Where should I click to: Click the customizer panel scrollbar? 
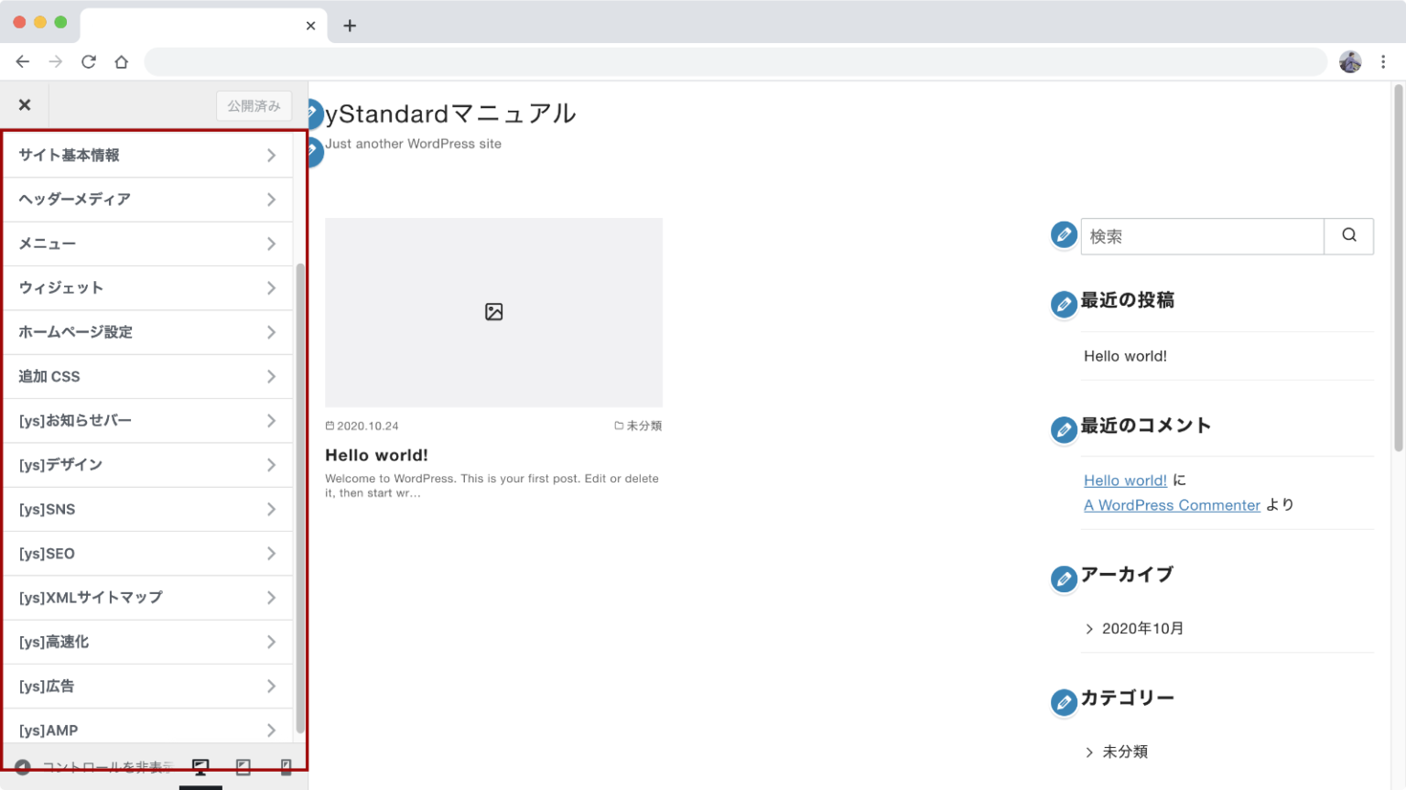coord(300,494)
